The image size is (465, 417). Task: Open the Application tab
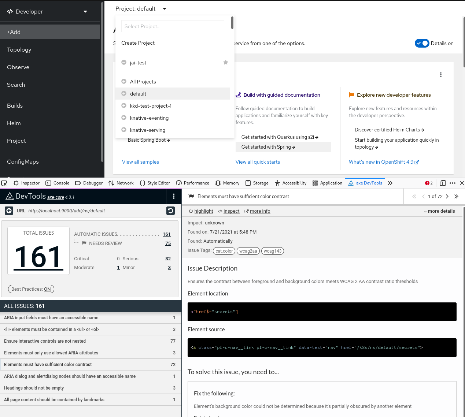point(328,183)
